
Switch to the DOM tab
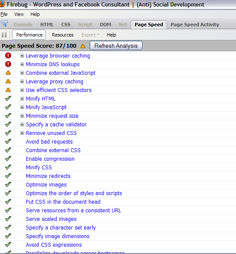tap(105, 24)
